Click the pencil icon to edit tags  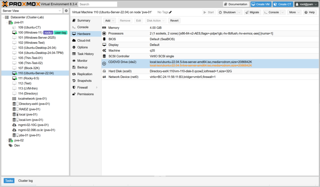[170, 12]
